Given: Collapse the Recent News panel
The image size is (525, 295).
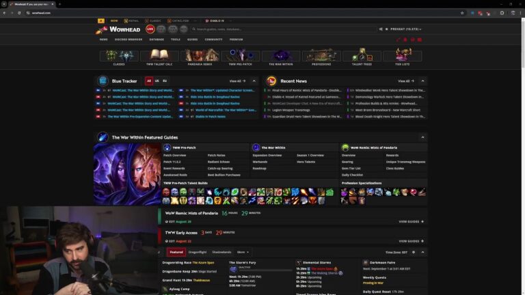Looking at the screenshot, I should coord(422,81).
